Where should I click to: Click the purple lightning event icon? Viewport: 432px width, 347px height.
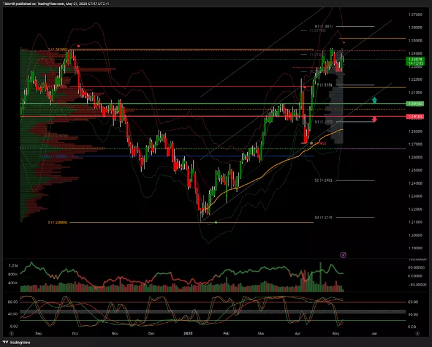point(344,254)
